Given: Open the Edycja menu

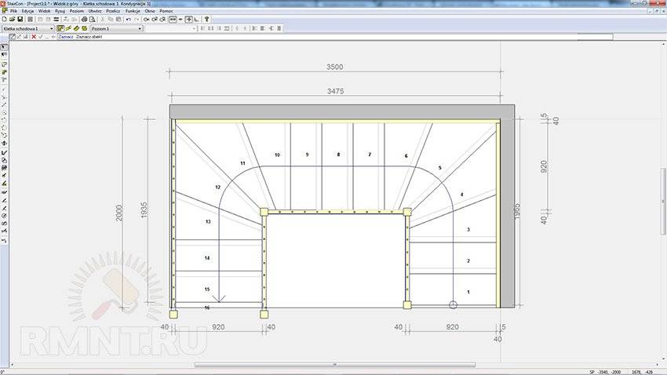Looking at the screenshot, I should [27, 12].
